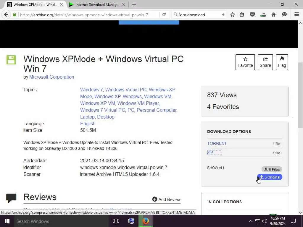Open Windows Start menu
303x227 pixels.
pyautogui.click(x=7, y=221)
